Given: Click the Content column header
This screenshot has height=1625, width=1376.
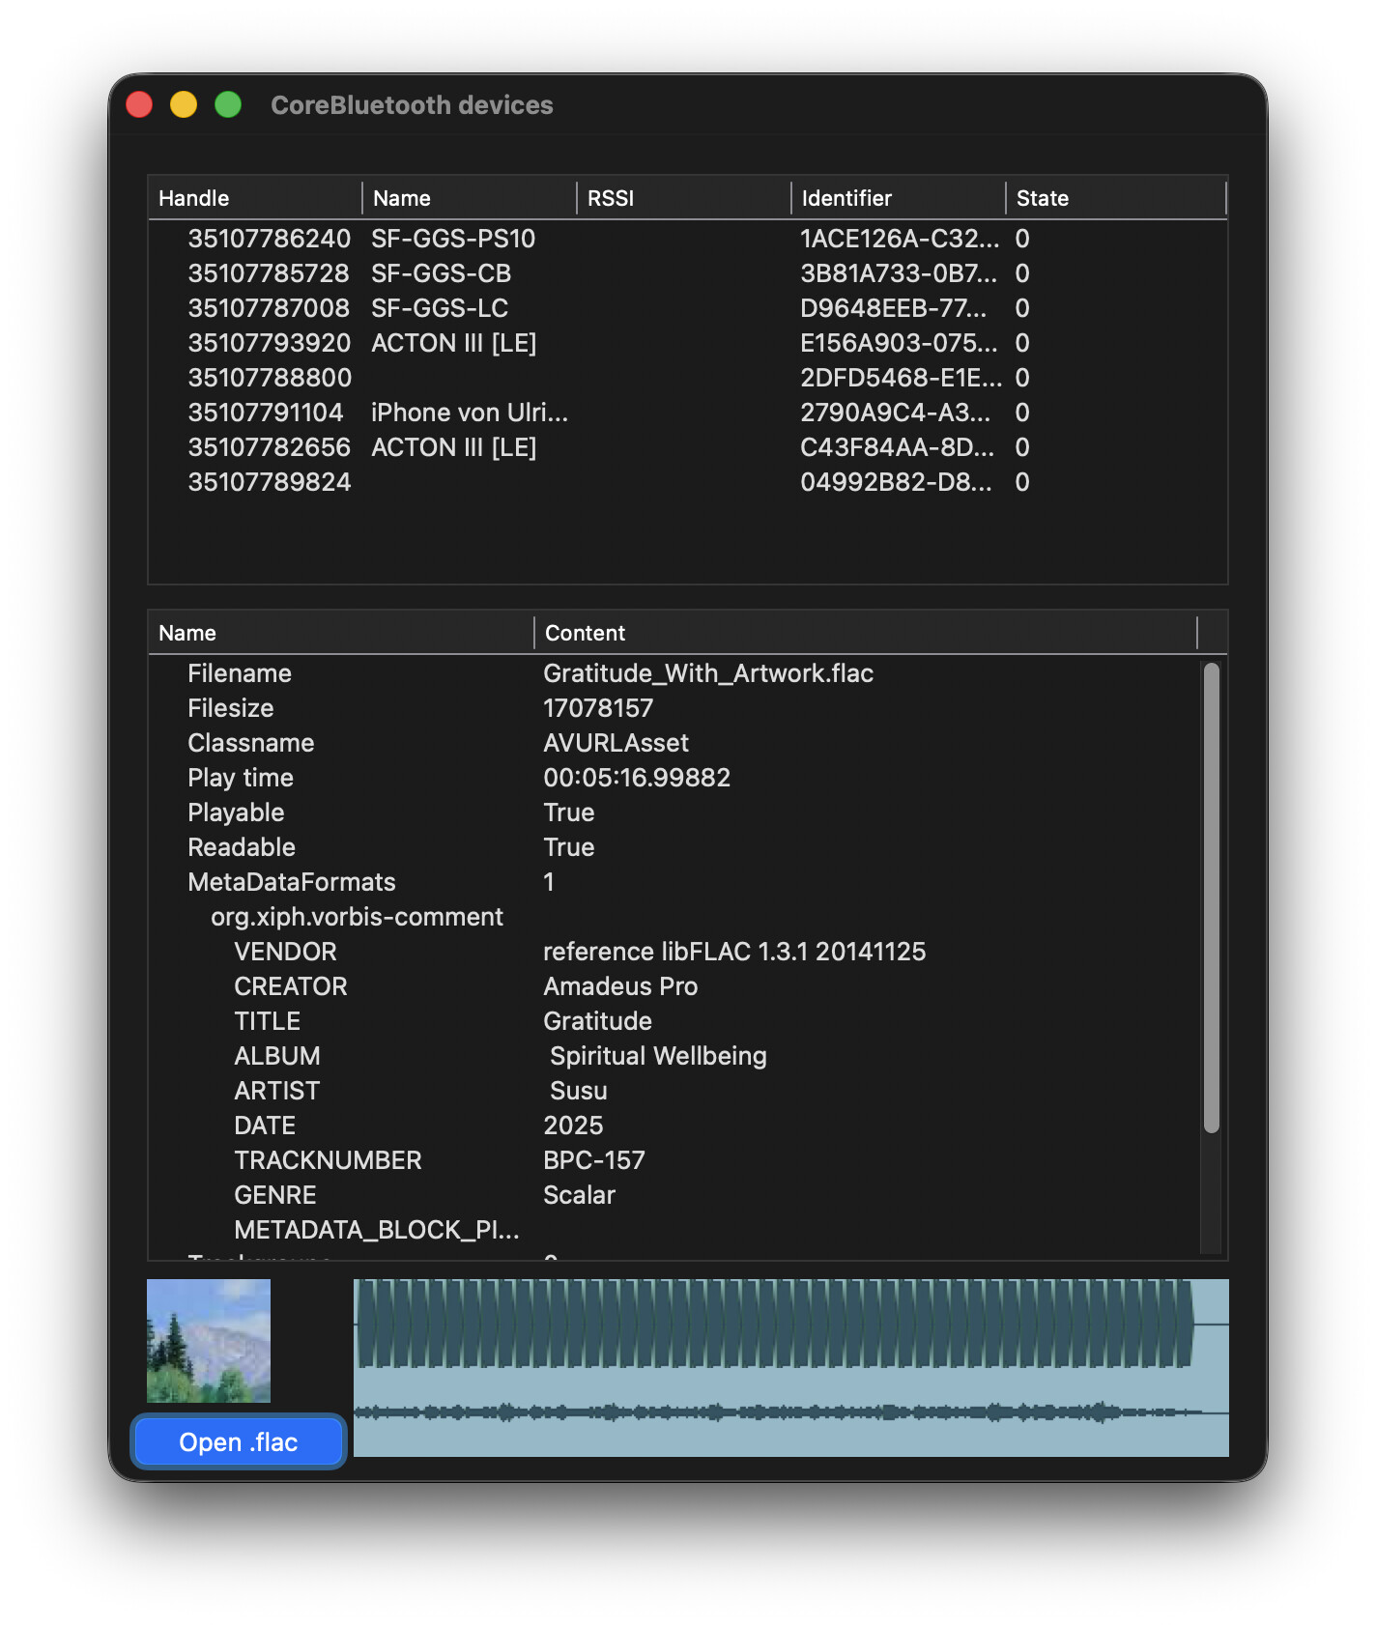Looking at the screenshot, I should [x=865, y=633].
